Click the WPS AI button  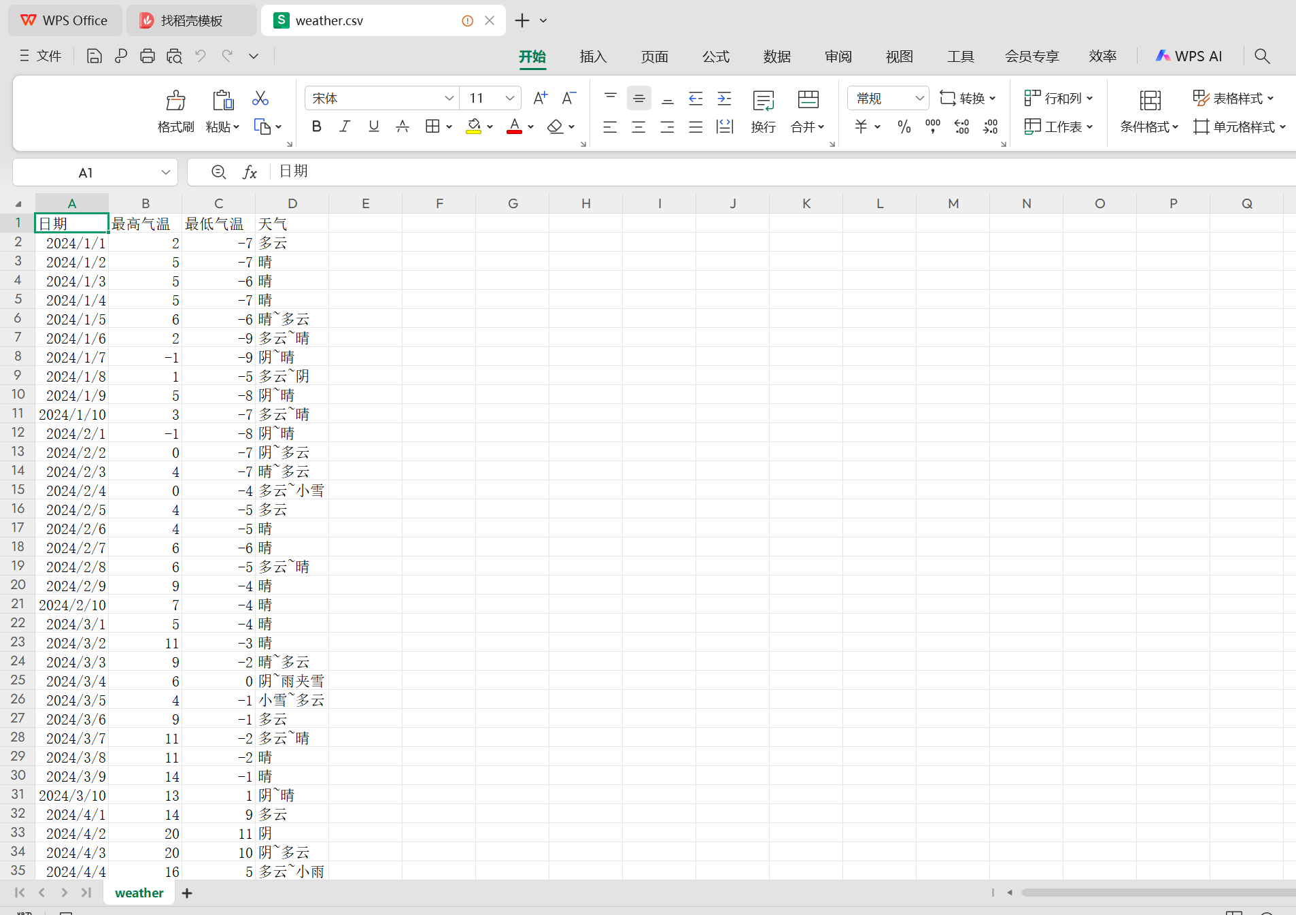[1189, 56]
